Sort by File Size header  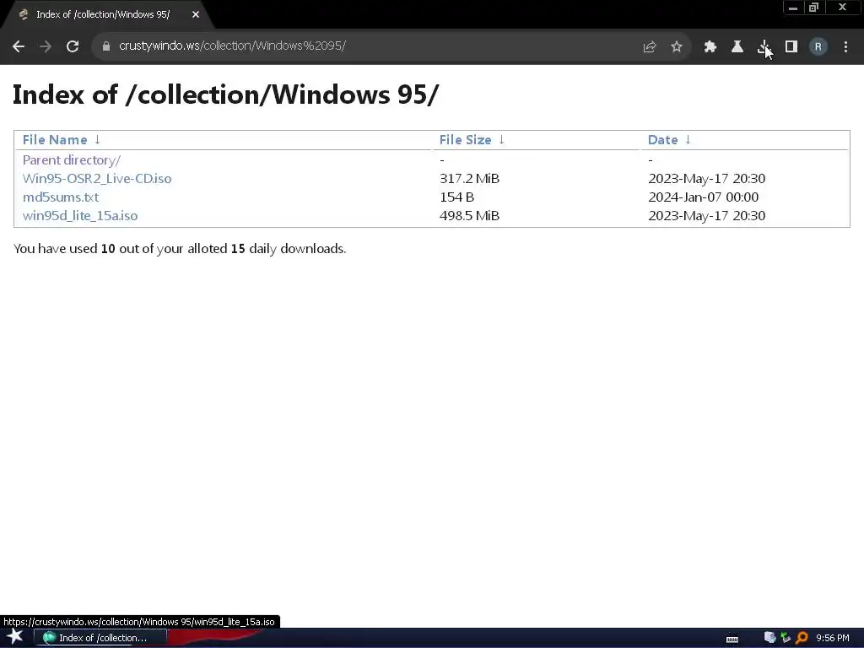pyautogui.click(x=465, y=140)
